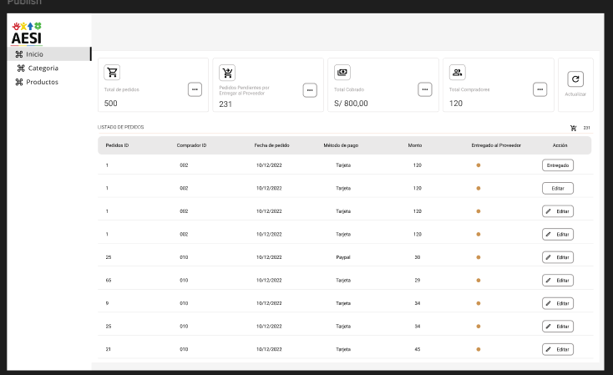Click the Método de pago column header
Viewport: 613px width, 375px height.
click(341, 145)
